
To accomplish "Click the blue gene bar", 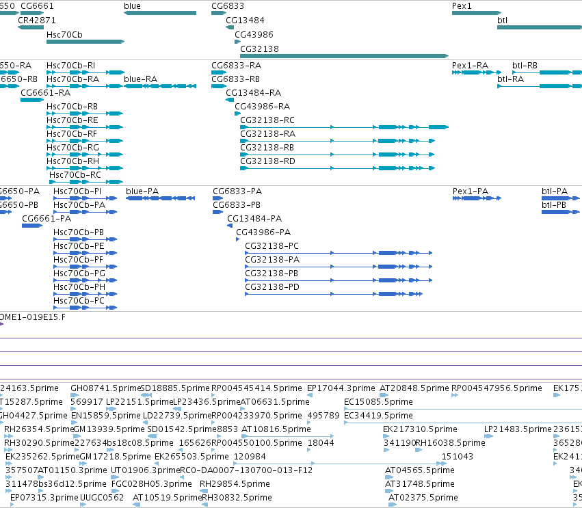I will point(160,13).
